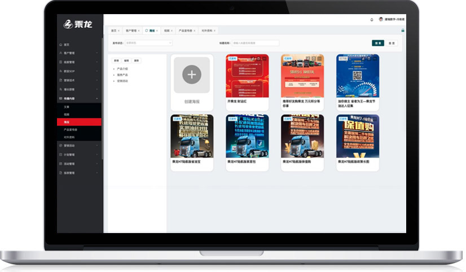Close the 视频 tab with its X
Viewport: 466px width, 272px height.
click(x=173, y=30)
